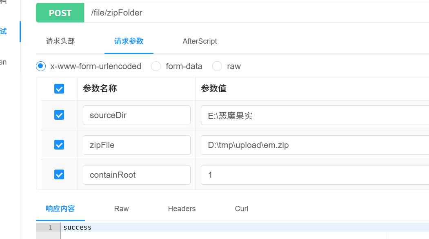Click the sourceDir parameter name field
429x239 pixels.
click(x=136, y=115)
